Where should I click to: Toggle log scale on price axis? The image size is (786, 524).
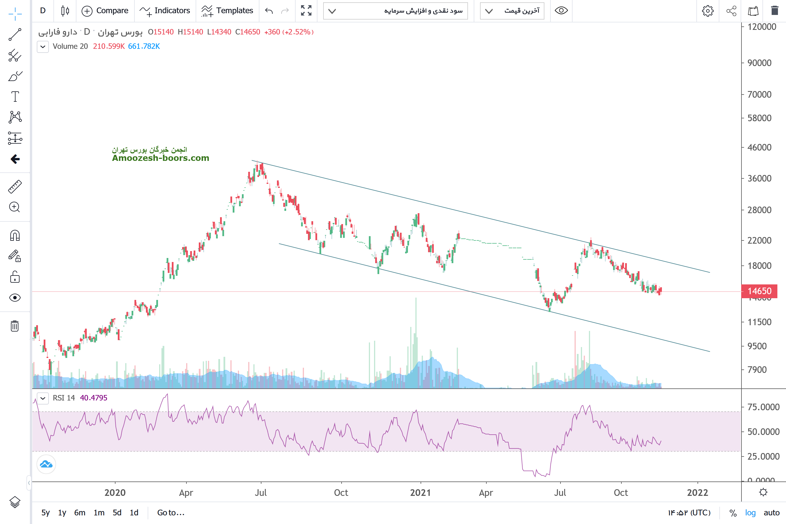[x=750, y=513]
